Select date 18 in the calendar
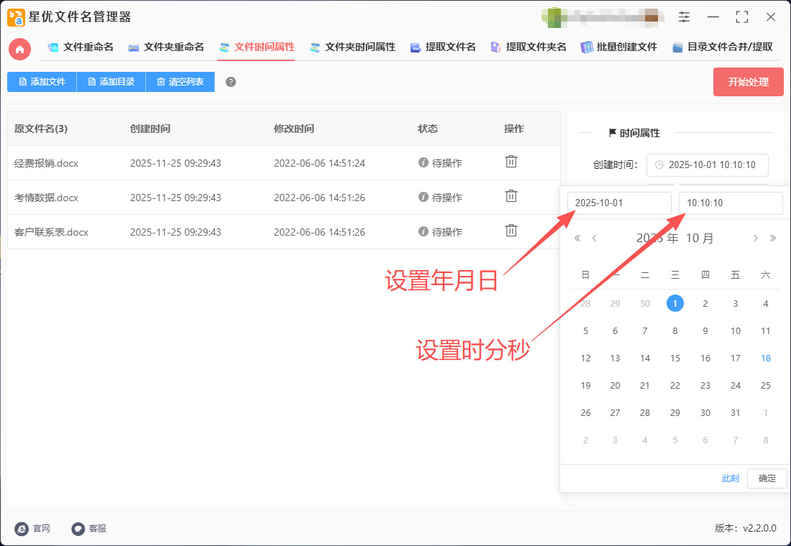791x546 pixels. 765,358
